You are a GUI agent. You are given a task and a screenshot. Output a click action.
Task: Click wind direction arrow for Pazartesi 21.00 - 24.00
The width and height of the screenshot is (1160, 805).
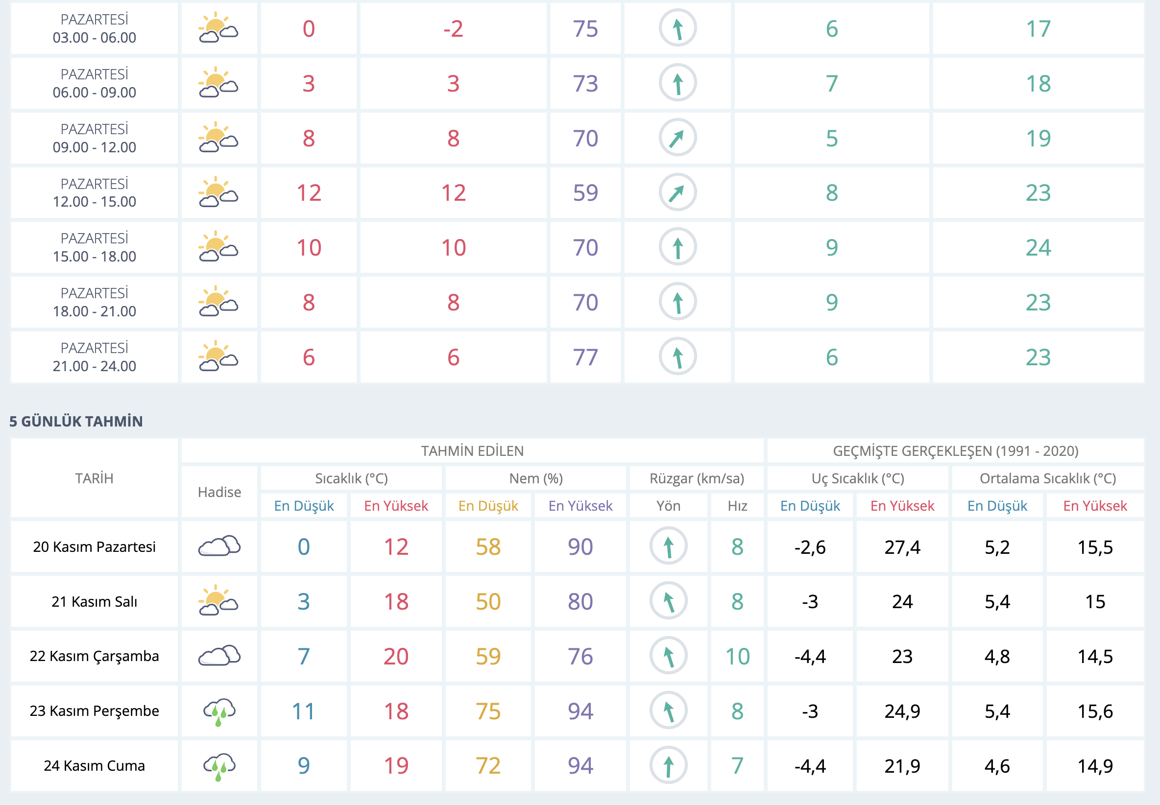(677, 357)
